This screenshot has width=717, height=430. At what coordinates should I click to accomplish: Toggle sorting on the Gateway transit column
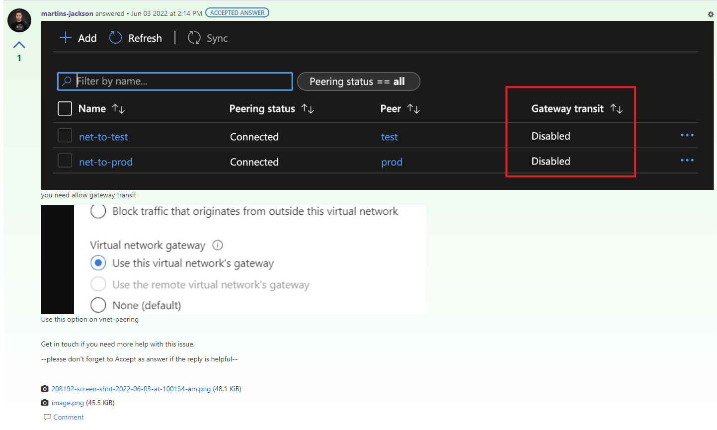[x=618, y=108]
